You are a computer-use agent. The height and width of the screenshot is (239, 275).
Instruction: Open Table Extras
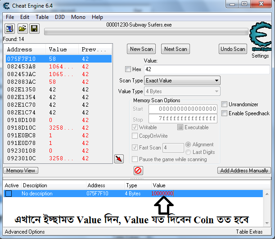pos(249,232)
